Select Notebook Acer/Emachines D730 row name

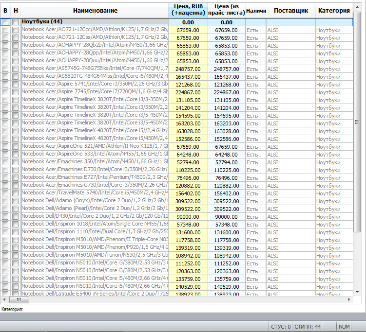95,170
